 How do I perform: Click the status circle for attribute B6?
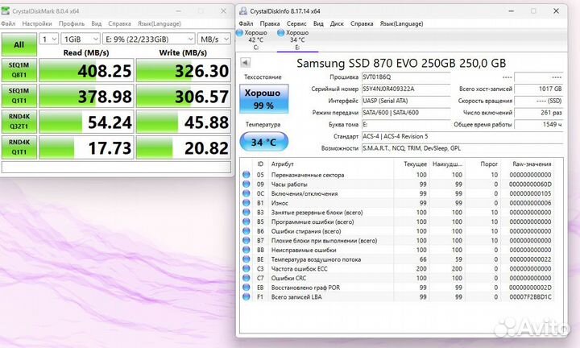coord(246,230)
